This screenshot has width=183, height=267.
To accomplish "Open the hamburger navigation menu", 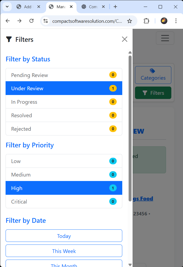I will [x=165, y=38].
